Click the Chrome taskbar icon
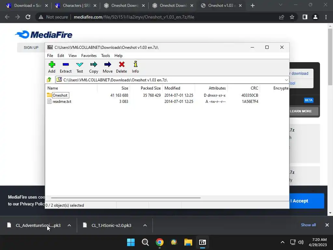The width and height of the screenshot is (333, 250). click(159, 242)
